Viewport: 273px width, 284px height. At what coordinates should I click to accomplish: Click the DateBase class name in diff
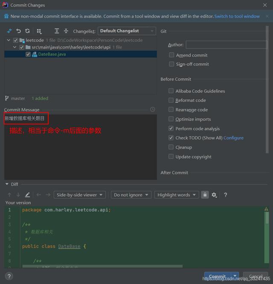(x=69, y=246)
